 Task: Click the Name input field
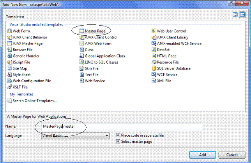click(122, 127)
